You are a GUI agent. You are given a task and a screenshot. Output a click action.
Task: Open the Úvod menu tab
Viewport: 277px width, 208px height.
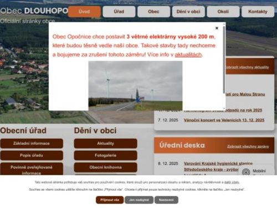84,12
